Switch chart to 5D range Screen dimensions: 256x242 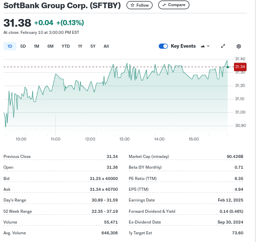[23, 46]
